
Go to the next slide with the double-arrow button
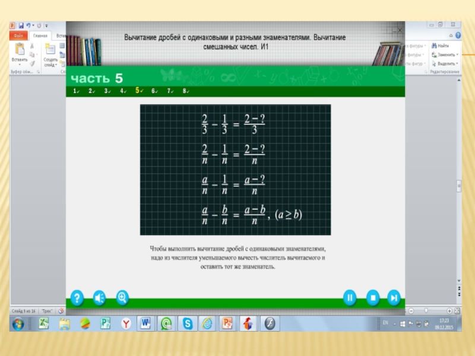click(459, 294)
